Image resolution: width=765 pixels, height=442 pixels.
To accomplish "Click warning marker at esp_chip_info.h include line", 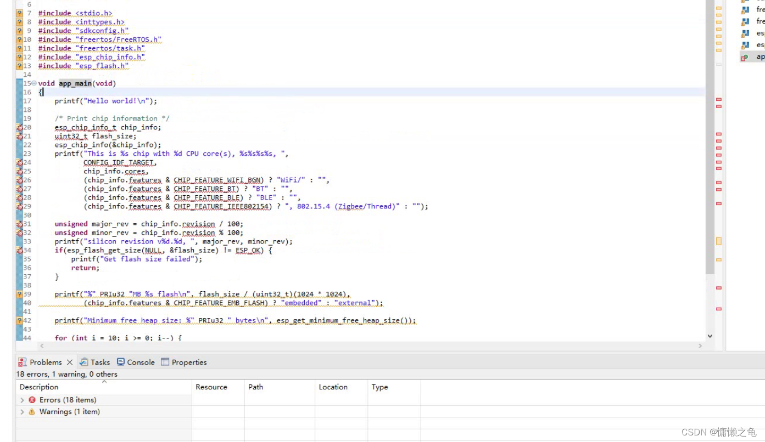I will 20,57.
